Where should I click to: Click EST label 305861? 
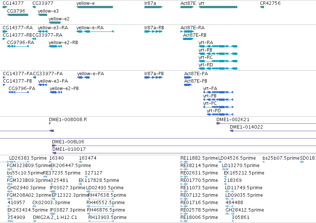240,217
